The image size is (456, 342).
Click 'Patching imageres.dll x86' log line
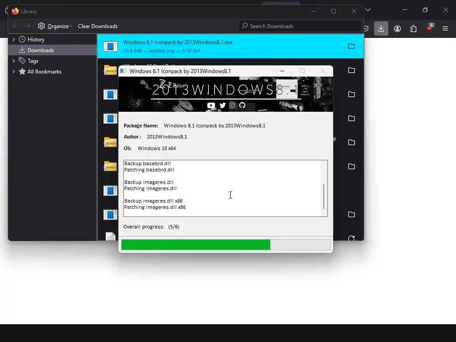(155, 207)
